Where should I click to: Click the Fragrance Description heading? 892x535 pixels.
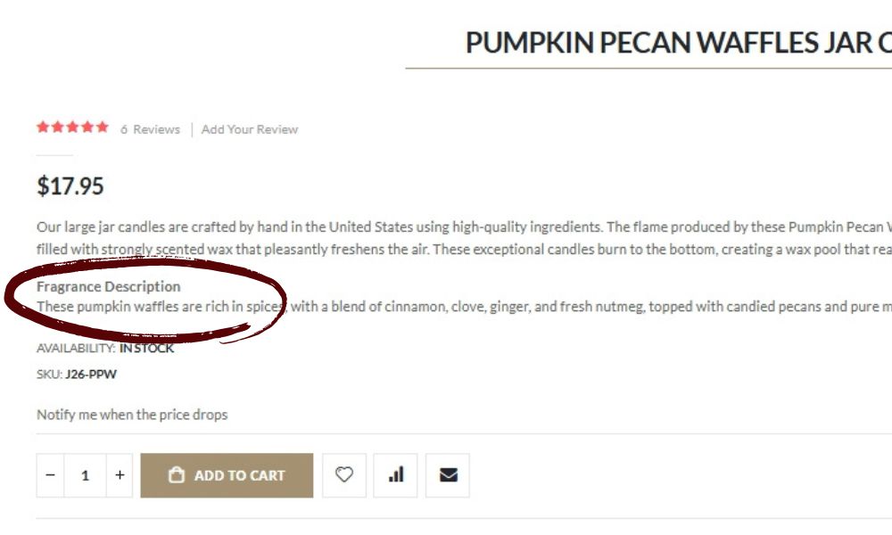(108, 286)
